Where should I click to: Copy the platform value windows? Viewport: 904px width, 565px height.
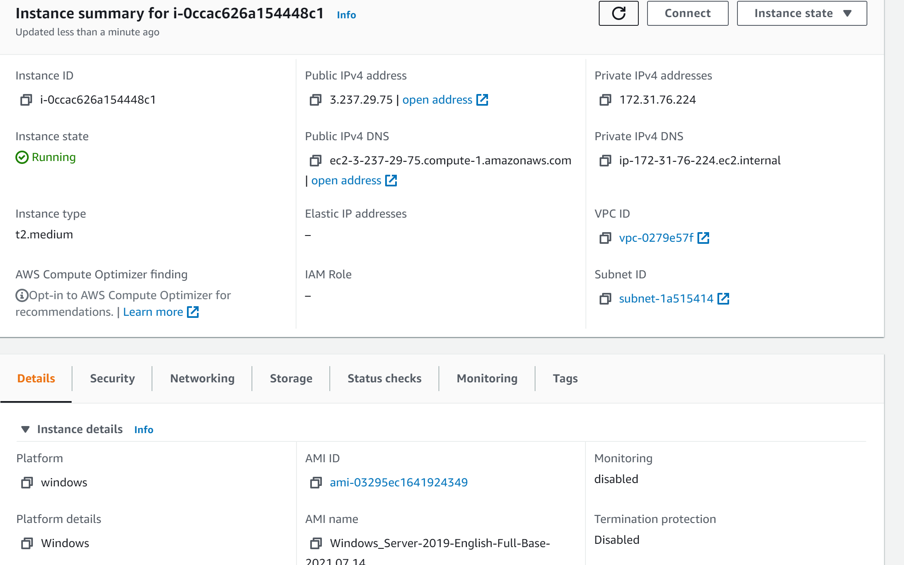point(27,483)
